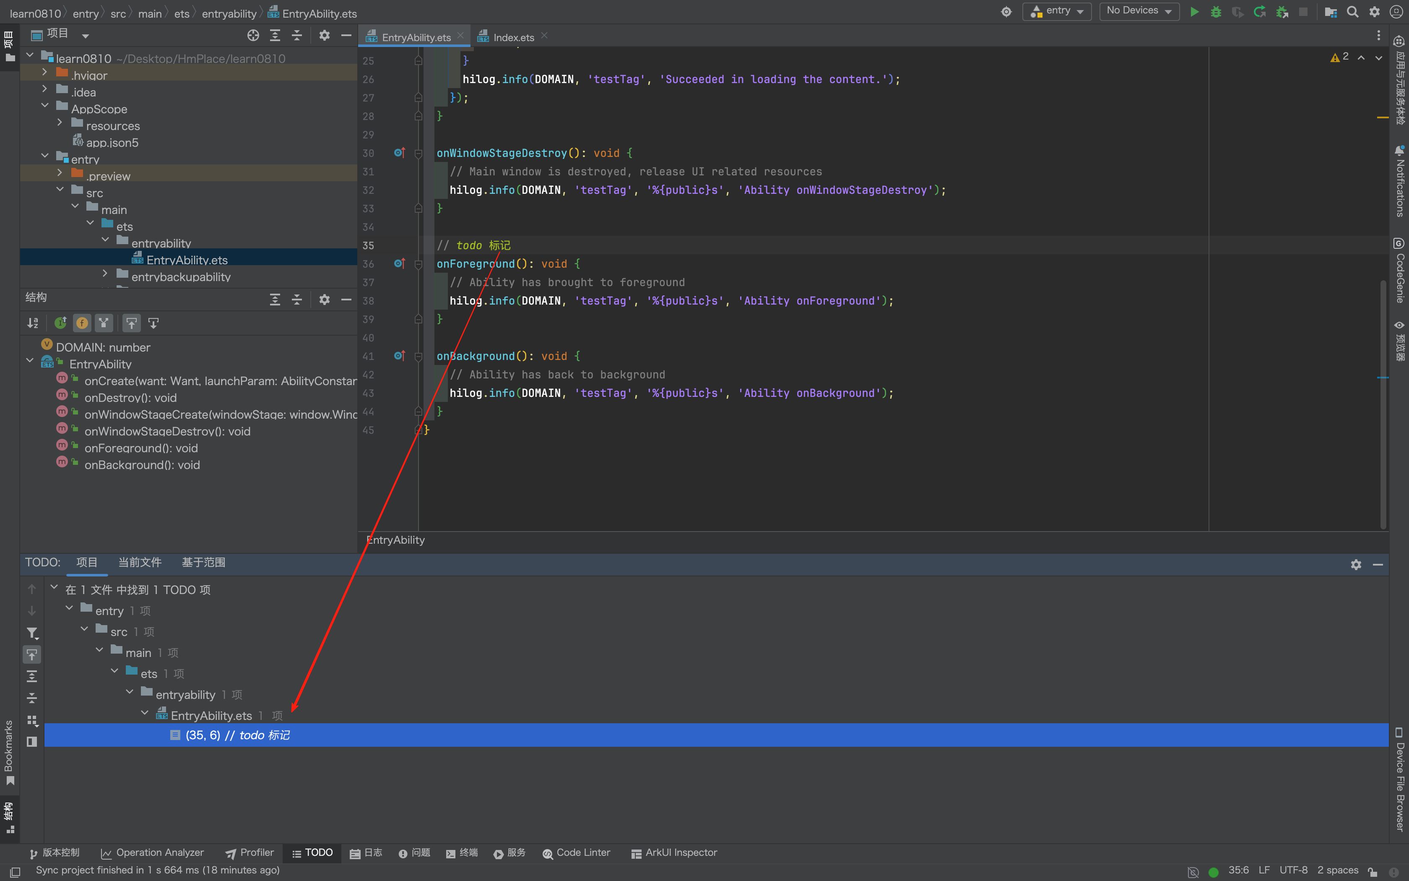Viewport: 1409px width, 881px height.
Task: Expand the .hvigor folder
Action: pos(44,72)
